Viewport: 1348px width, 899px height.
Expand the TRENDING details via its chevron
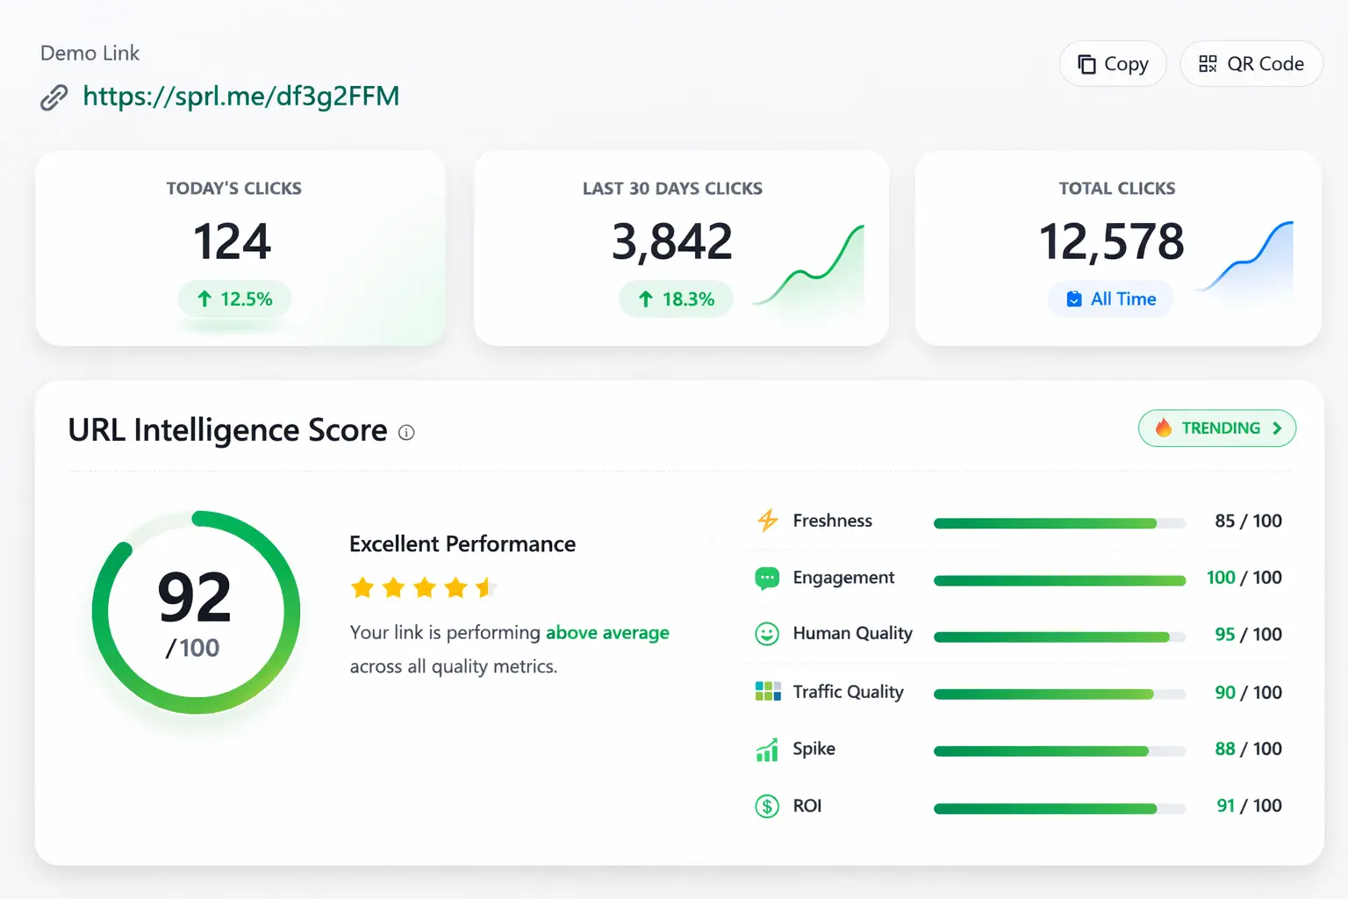[x=1278, y=428]
